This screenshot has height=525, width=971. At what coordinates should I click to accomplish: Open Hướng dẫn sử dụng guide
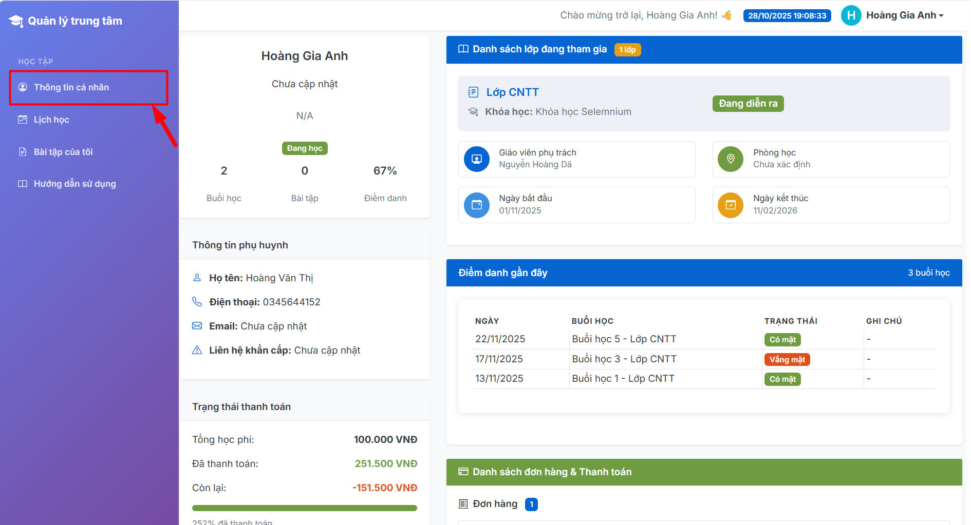[x=74, y=184]
